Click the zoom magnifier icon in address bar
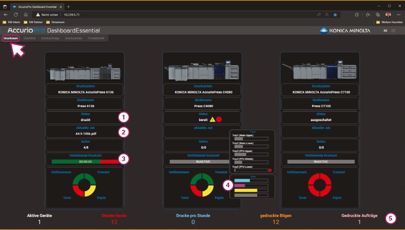 (x=327, y=15)
